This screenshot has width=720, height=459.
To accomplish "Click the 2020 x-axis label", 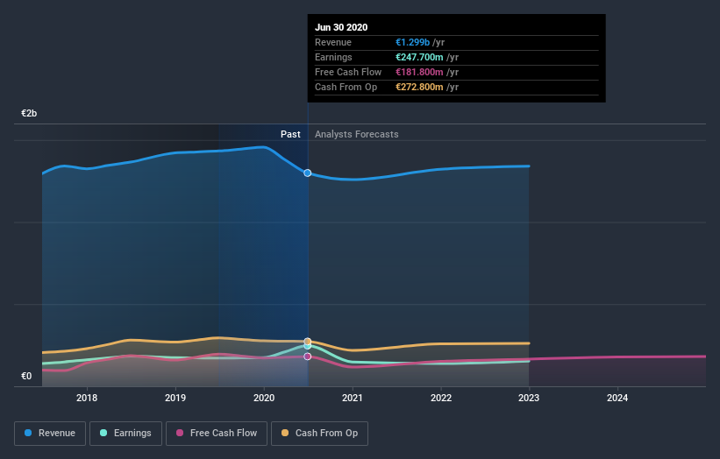I will click(264, 398).
